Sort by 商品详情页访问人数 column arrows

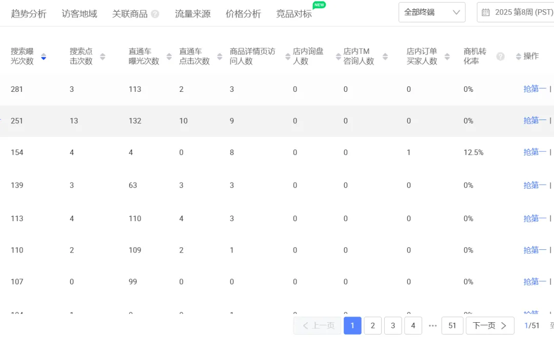[x=288, y=56]
